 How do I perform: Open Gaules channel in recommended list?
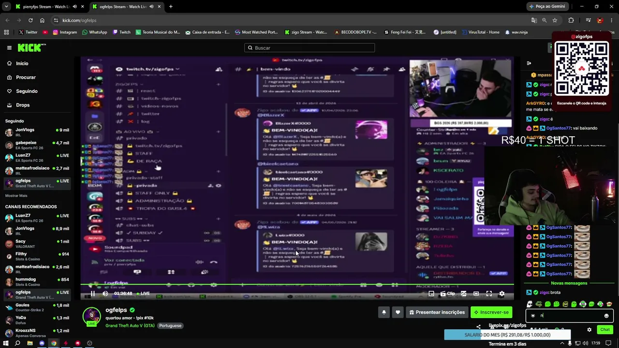pyautogui.click(x=37, y=307)
